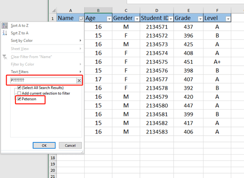Screen dimensions: 244x178
Task: Dismiss the filter menu with Cancel
Action: coord(70,145)
